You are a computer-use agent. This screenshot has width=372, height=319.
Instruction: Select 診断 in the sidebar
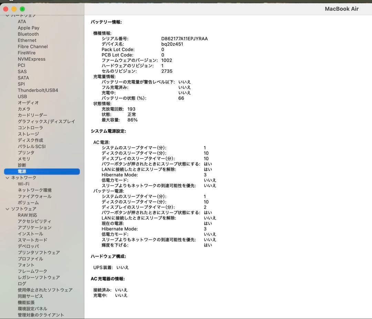coord(21,165)
